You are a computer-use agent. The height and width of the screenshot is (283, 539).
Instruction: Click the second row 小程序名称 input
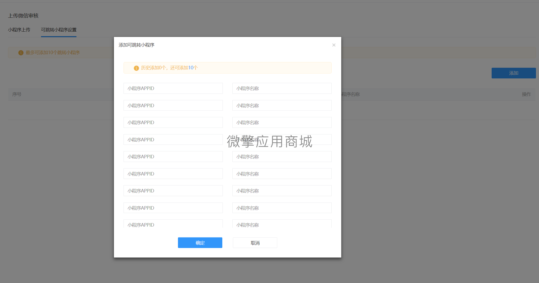coord(282,105)
